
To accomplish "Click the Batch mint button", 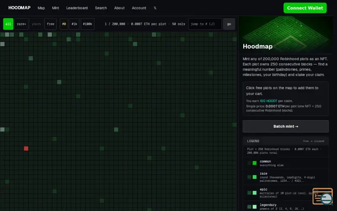I will (286, 126).
